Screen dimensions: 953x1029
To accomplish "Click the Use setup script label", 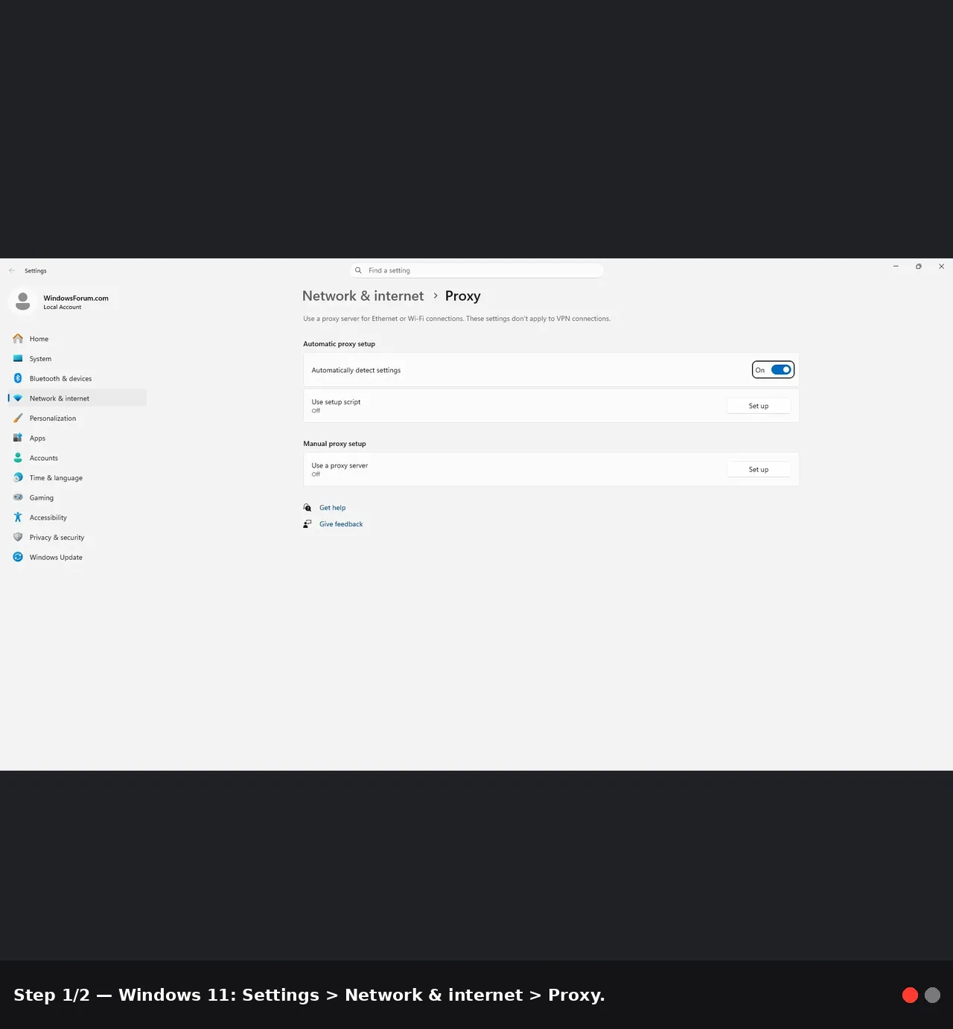I will click(x=336, y=402).
